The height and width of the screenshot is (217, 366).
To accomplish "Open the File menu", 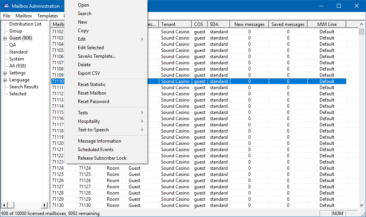I will [x=7, y=16].
